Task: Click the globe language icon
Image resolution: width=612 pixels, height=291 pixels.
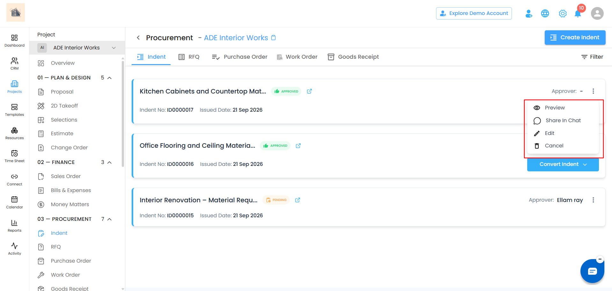Action: tap(545, 13)
